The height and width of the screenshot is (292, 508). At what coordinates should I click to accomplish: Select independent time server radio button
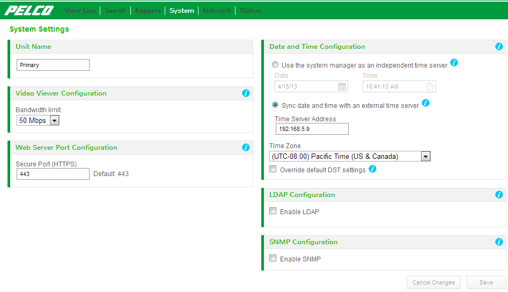coord(275,64)
